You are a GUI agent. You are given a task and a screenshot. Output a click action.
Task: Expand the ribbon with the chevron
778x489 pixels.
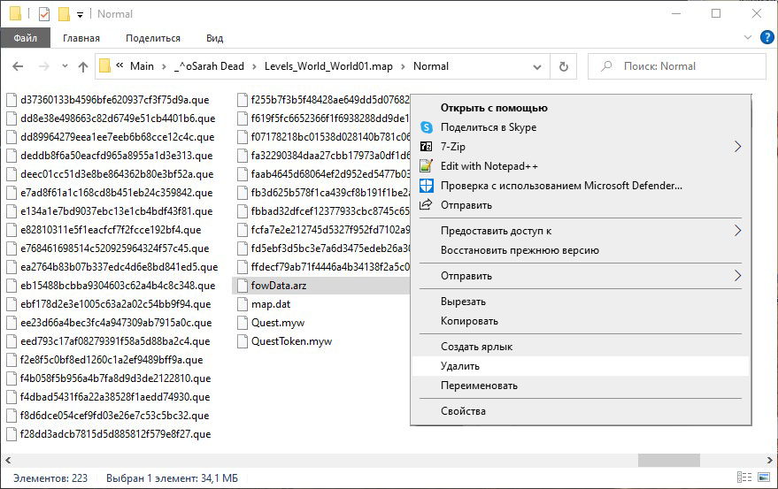746,38
